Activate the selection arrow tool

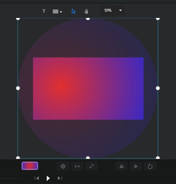(73, 11)
